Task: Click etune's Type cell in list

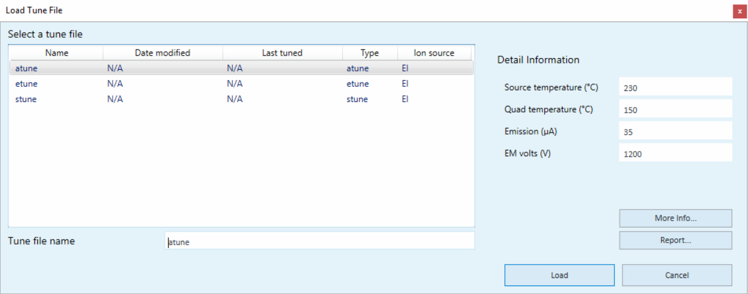Action: [x=357, y=84]
